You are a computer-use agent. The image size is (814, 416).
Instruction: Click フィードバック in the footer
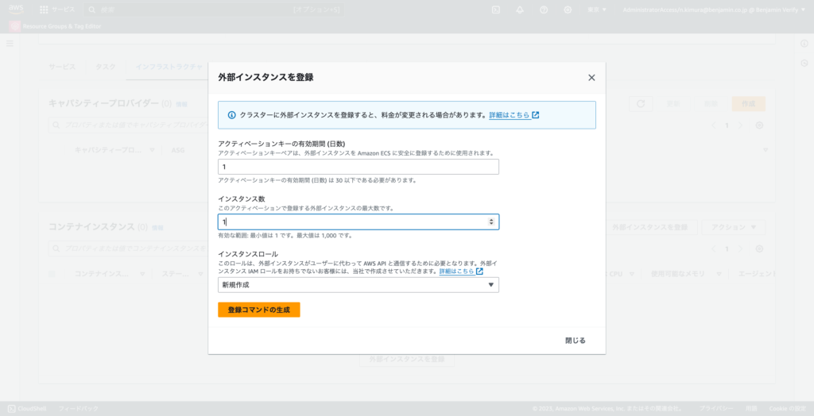[79, 409]
